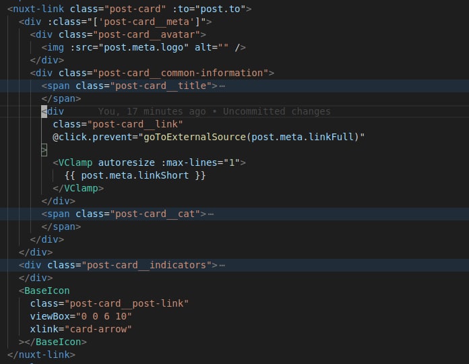Expand folded post-card__cat span ellipsis

pos(210,214)
